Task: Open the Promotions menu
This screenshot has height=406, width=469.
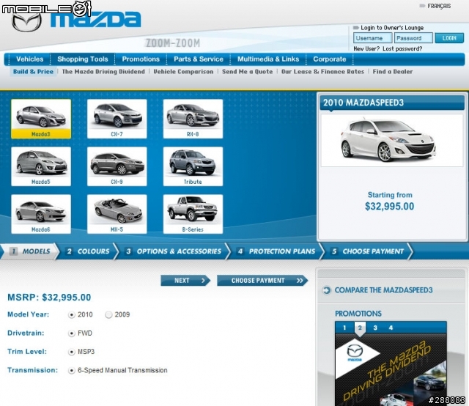Action: [x=141, y=59]
